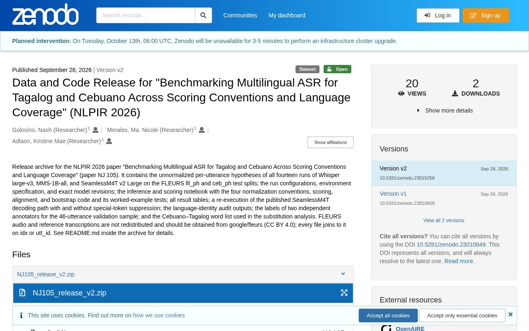
Task: Click the Version v1 DOI 10.5281/zenodo.23010850
Action: point(407,203)
